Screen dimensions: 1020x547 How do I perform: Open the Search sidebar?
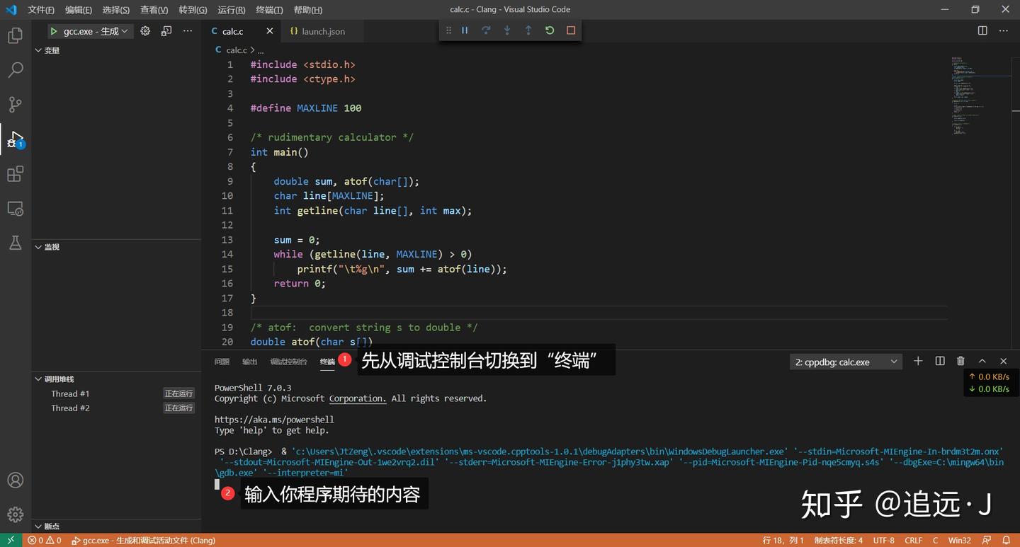16,69
